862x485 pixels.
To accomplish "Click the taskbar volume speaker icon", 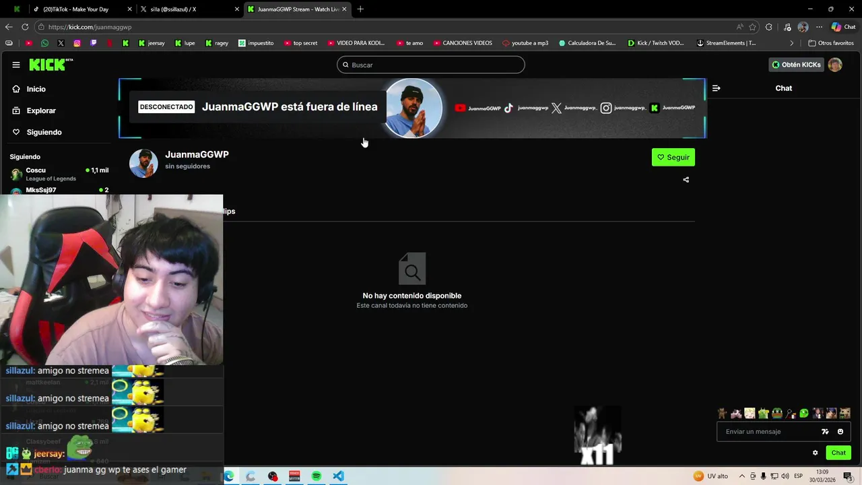I will click(785, 476).
